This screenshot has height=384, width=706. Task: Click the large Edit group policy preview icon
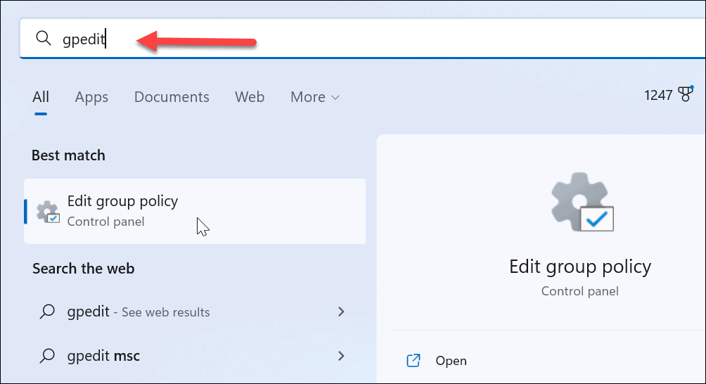tap(580, 203)
